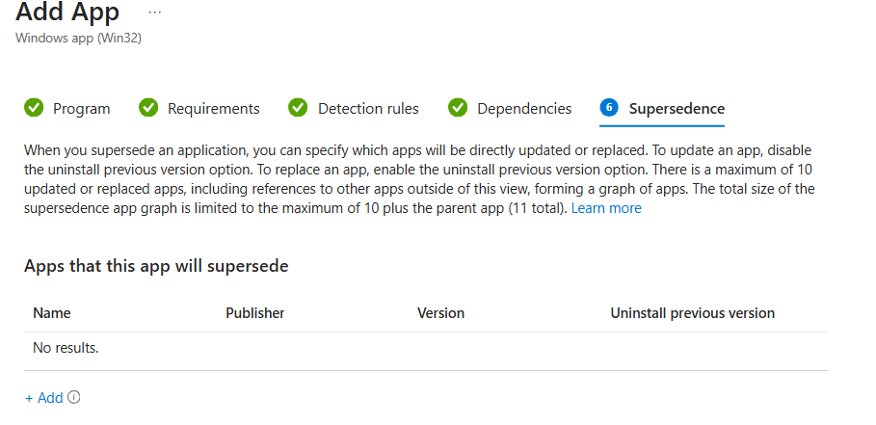The width and height of the screenshot is (876, 425).
Task: Click the Publisher column header
Action: tap(254, 313)
